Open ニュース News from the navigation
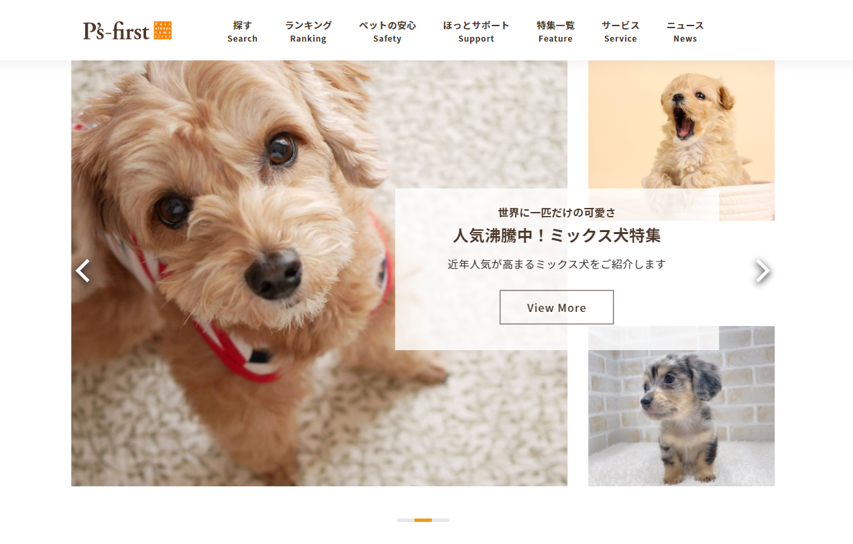 [x=685, y=32]
